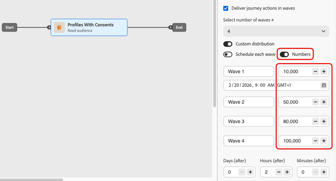Toggle the Numbers switch
The image size is (336, 181).
click(x=284, y=55)
